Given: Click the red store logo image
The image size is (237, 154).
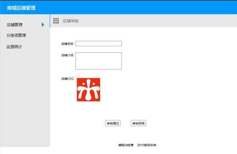Looking at the screenshot, I should click(x=89, y=89).
